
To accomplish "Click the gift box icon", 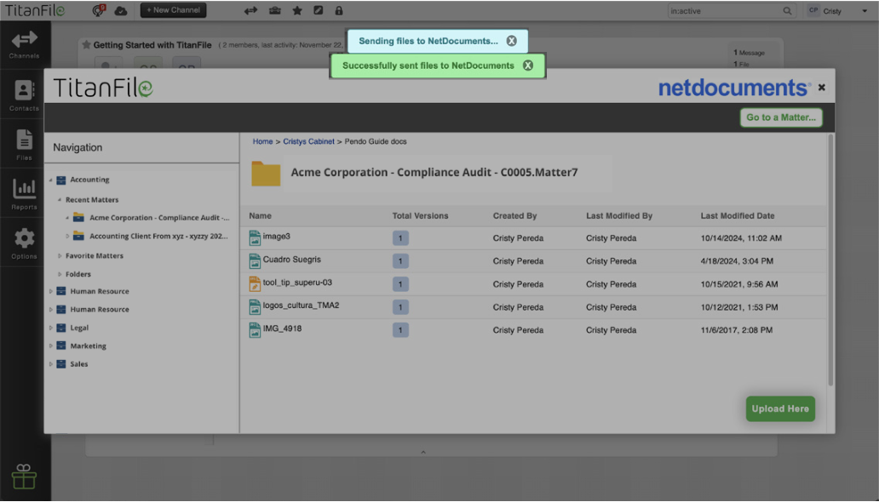I will (24, 476).
